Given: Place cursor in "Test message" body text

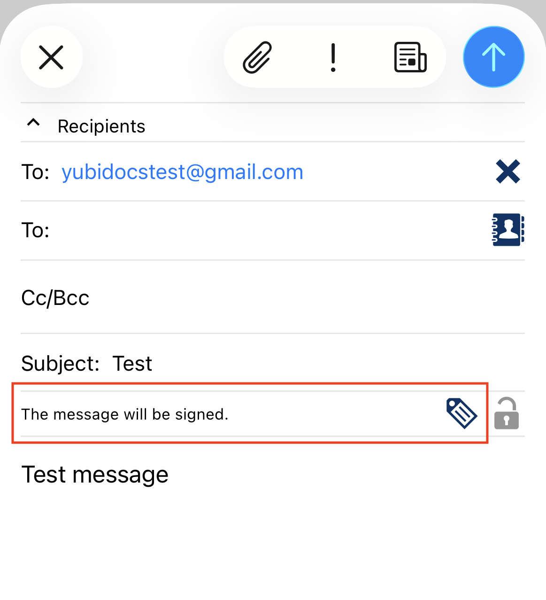Looking at the screenshot, I should click(95, 475).
